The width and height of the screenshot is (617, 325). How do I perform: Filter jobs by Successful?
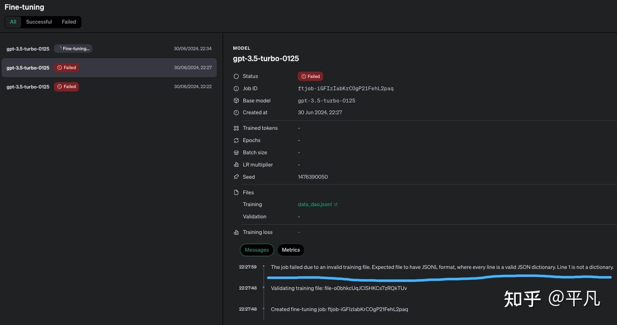39,22
